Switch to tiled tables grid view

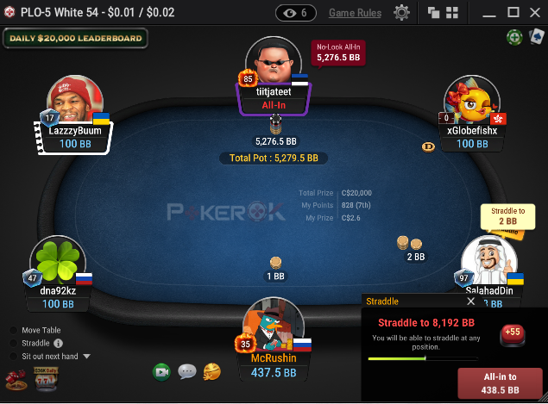[452, 13]
